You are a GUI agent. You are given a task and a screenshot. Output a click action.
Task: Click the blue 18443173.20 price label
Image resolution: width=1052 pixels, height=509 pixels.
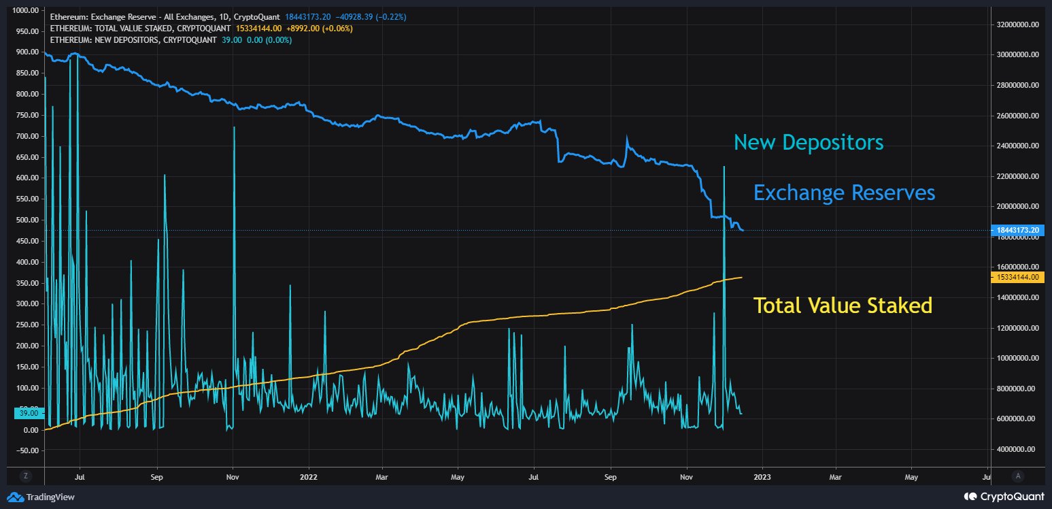point(1017,230)
